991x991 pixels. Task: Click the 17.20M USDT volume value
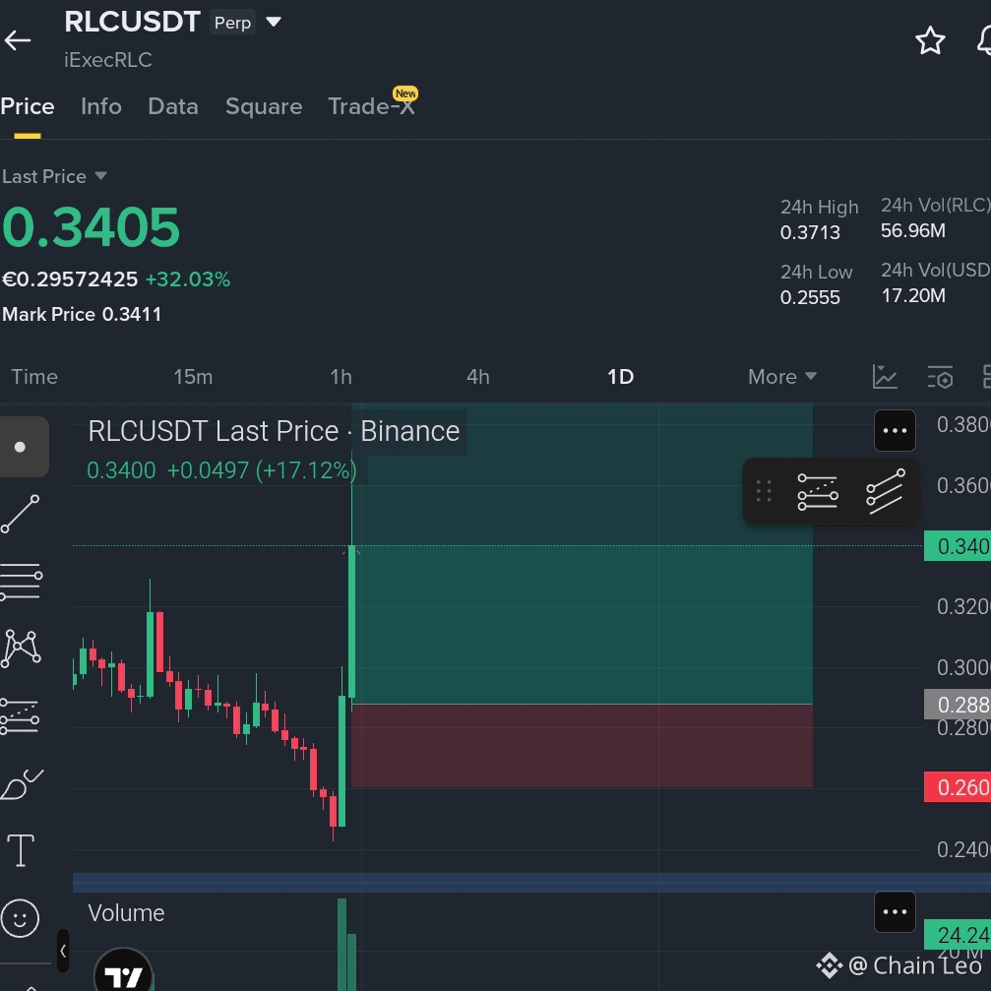tap(912, 296)
